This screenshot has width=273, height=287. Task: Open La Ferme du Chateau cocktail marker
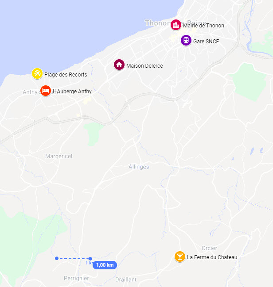(180, 256)
